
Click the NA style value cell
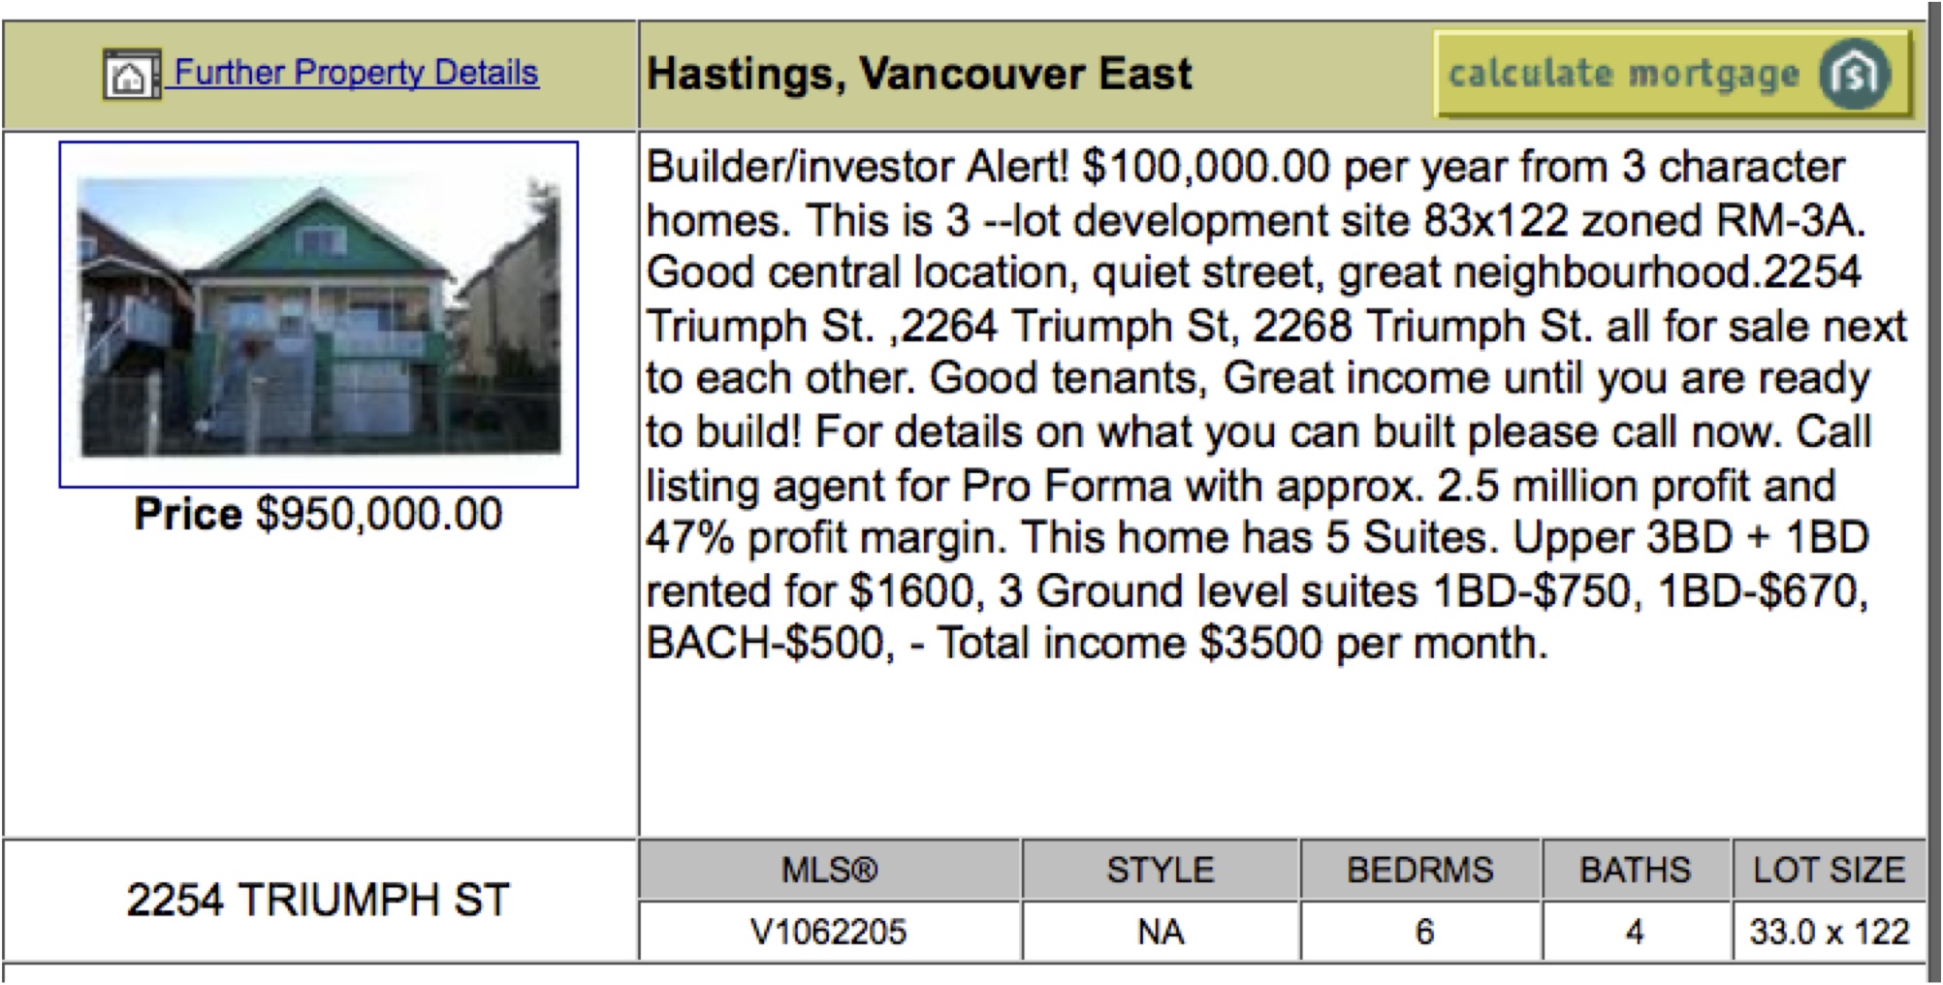tap(1160, 932)
